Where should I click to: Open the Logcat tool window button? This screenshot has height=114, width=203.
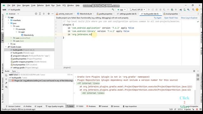point(38,106)
